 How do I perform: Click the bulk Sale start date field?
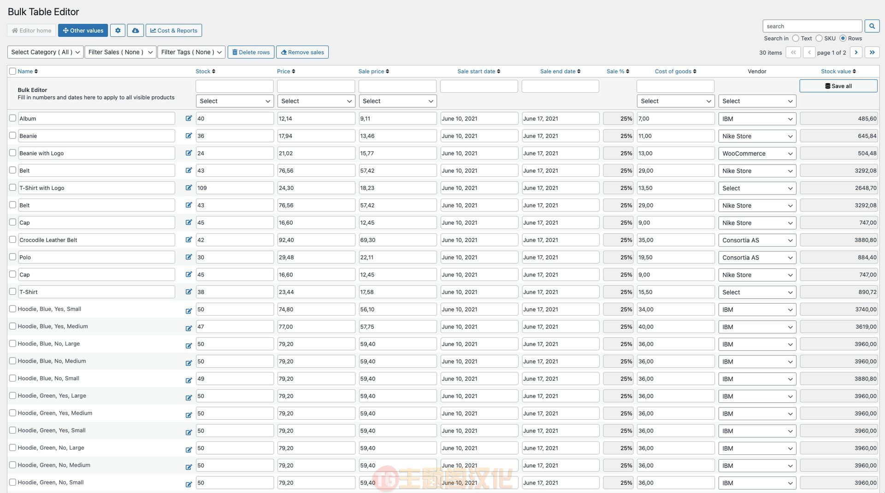[479, 86]
